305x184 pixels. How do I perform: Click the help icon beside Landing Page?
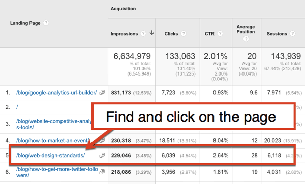[x=46, y=23]
